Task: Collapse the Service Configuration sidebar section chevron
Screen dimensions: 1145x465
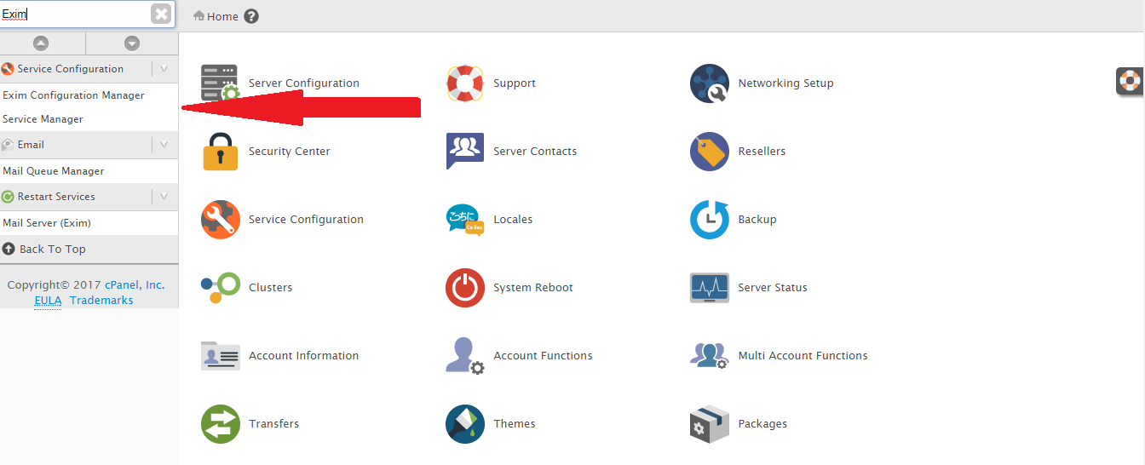Action: 164,69
